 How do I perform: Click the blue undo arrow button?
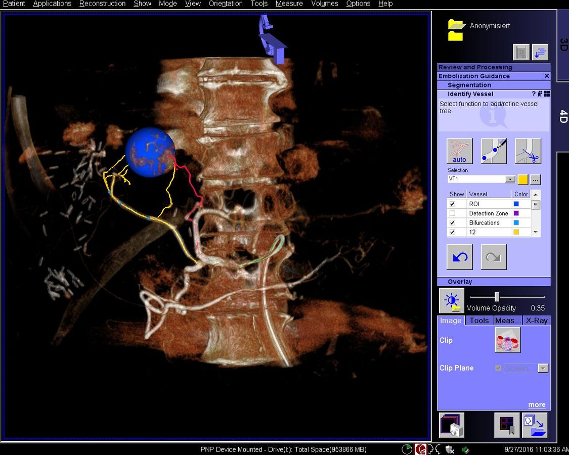[x=459, y=257]
